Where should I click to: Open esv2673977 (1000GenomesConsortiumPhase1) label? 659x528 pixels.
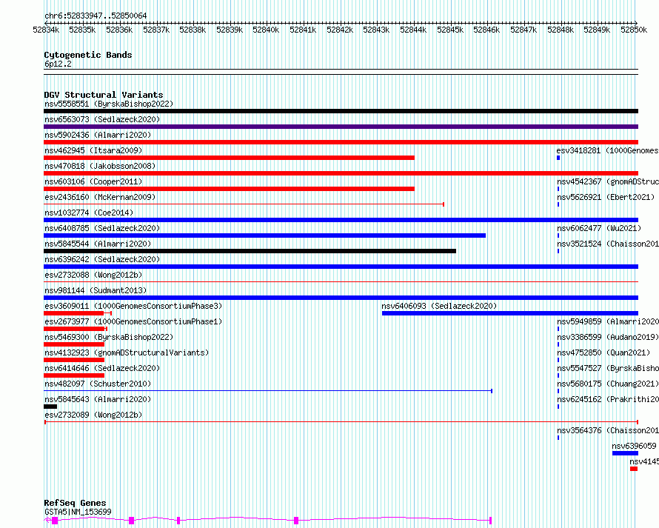click(133, 321)
